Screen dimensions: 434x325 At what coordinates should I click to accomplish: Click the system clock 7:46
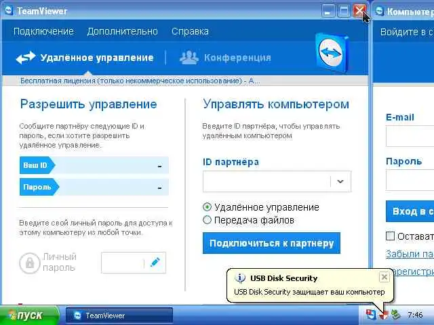415,315
